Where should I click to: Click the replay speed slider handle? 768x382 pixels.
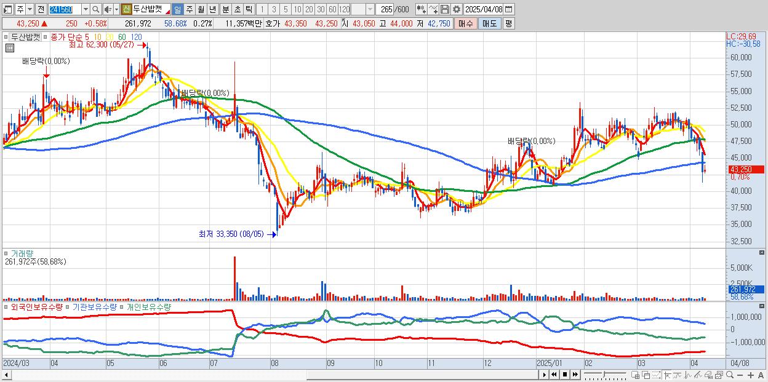point(604,374)
